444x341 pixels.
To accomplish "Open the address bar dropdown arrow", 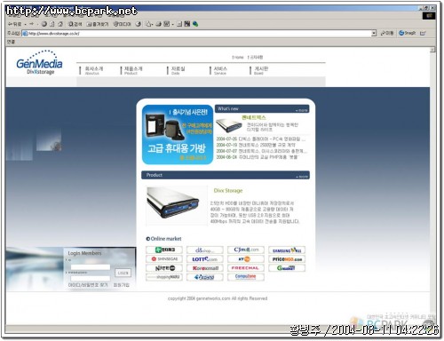I will click(374, 33).
